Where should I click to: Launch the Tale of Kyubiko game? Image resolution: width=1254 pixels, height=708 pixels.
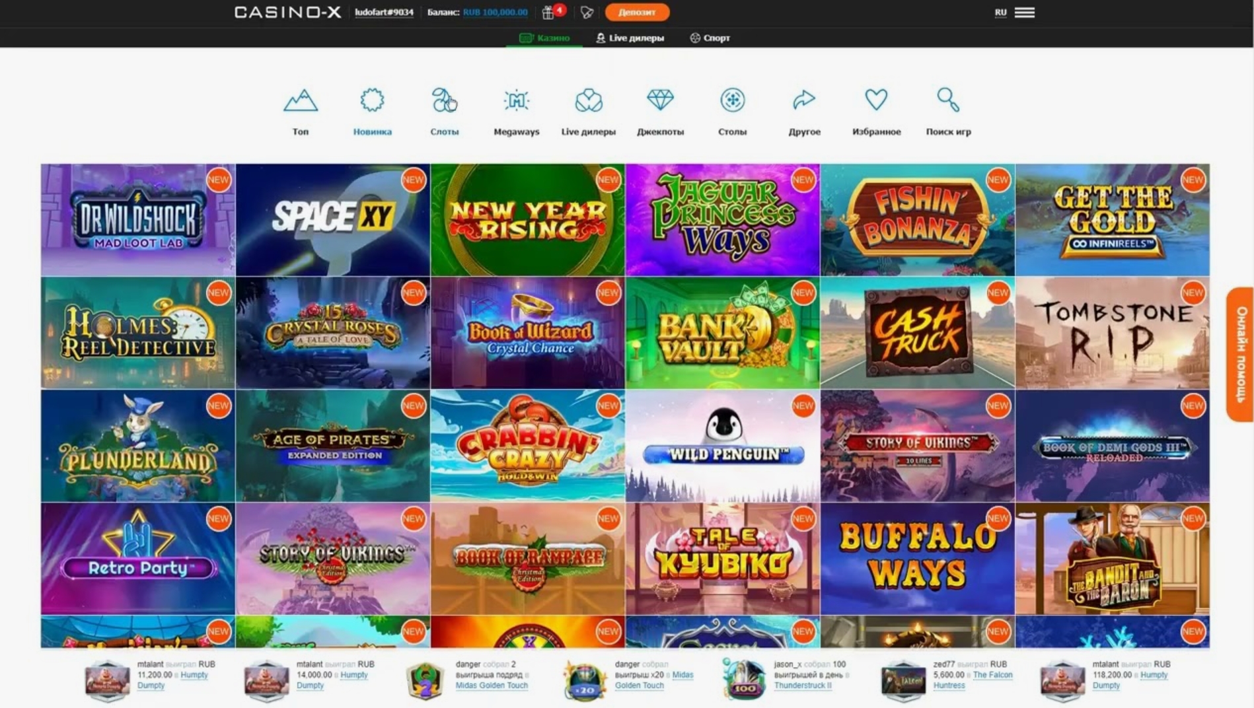[x=723, y=559]
